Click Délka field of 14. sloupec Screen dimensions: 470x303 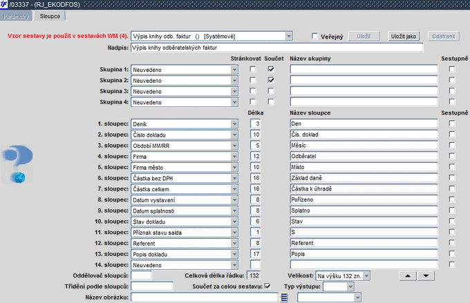pos(255,264)
